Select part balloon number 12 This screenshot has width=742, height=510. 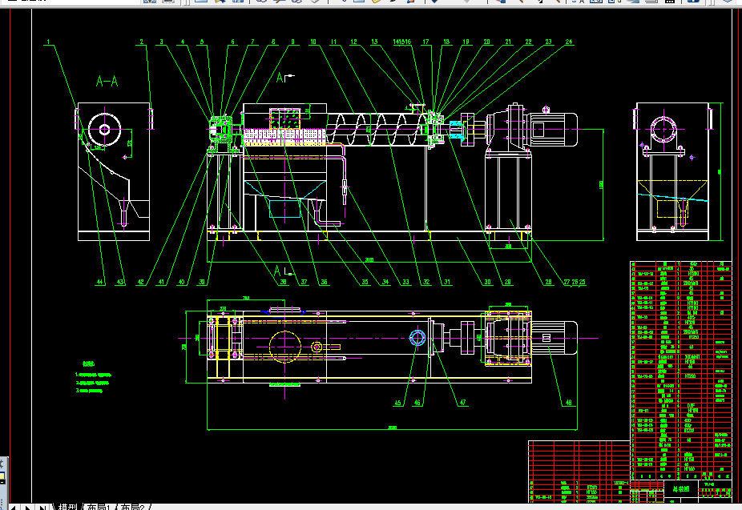(x=353, y=42)
